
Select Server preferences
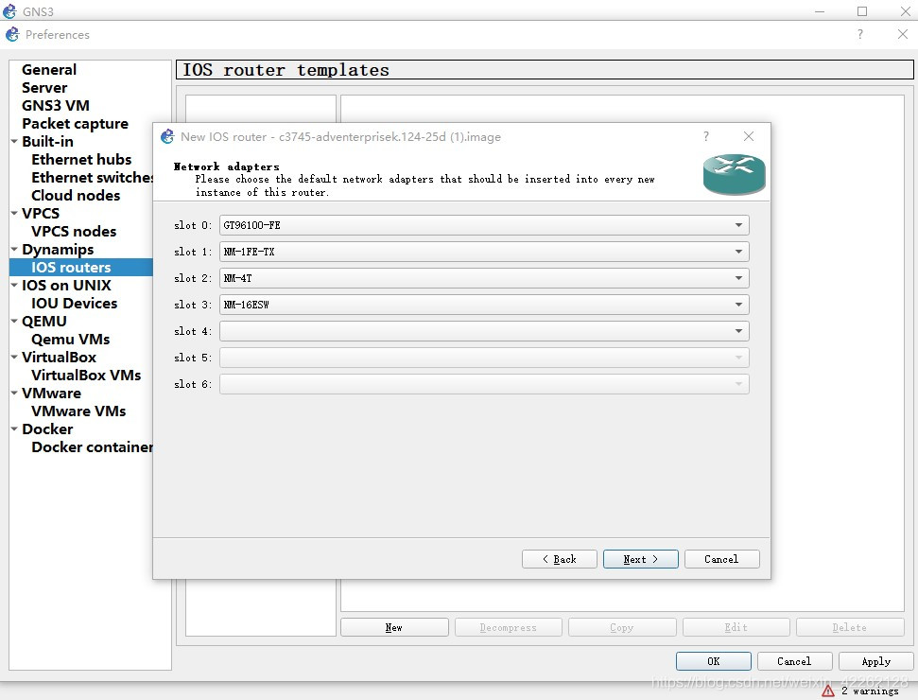[x=44, y=88]
